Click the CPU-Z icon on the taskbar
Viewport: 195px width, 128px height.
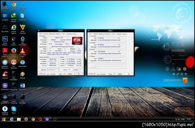(47, 119)
